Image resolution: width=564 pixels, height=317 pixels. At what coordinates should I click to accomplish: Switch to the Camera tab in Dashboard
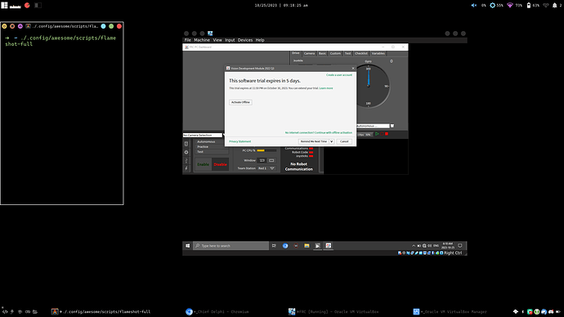coord(309,53)
